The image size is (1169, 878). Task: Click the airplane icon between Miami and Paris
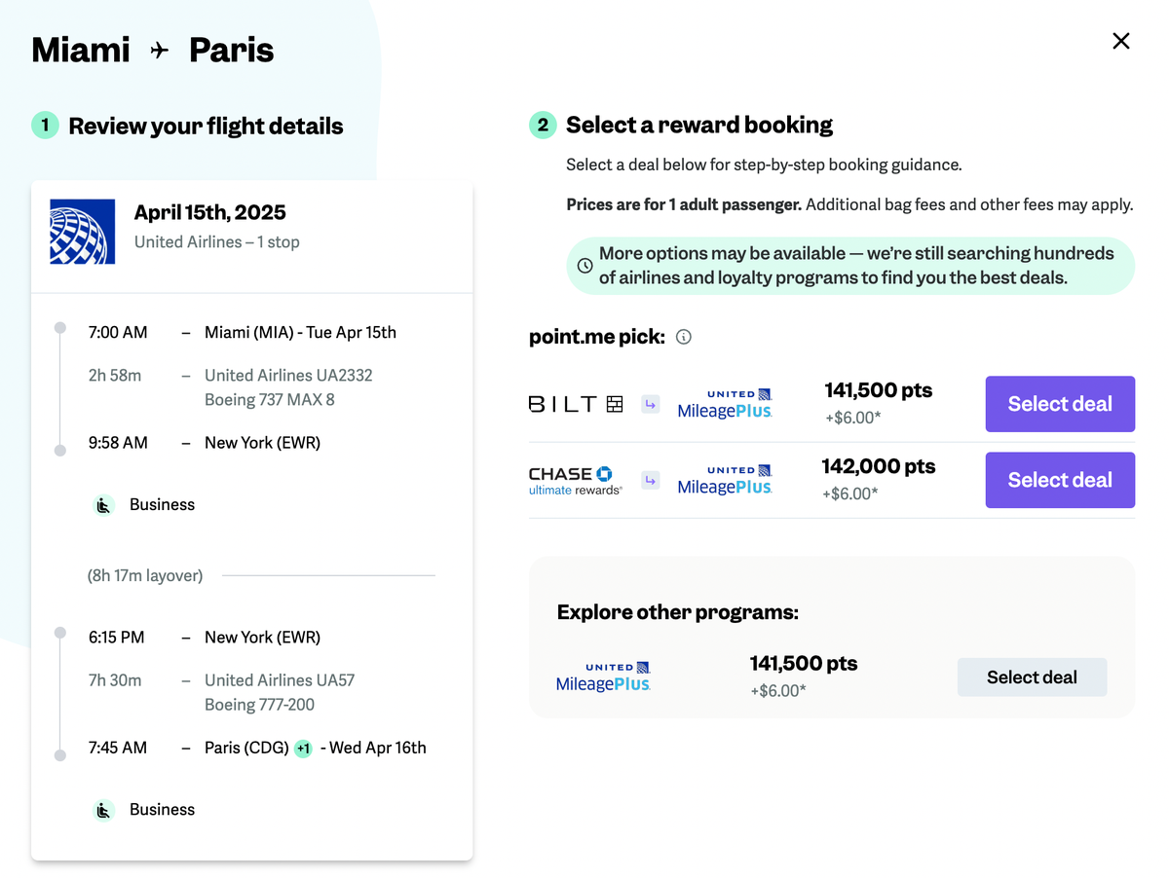(159, 49)
